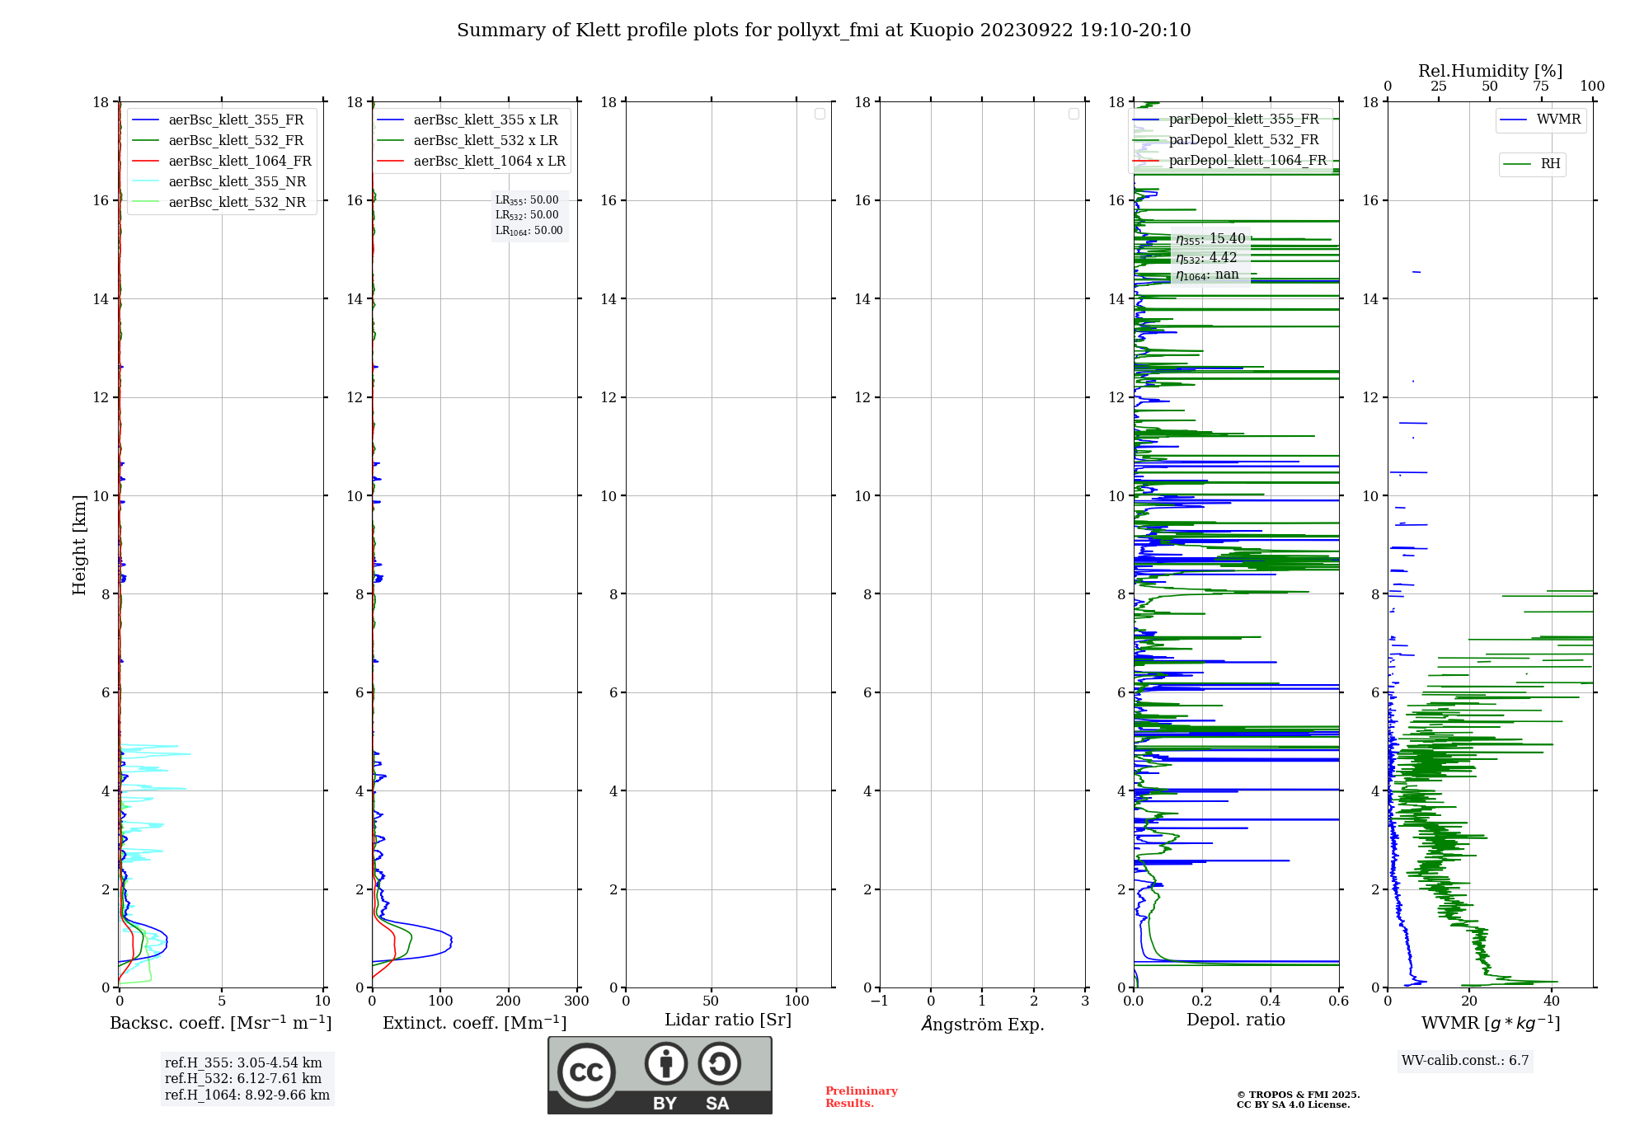
Task: Click the η1064: nan annotation
Action: [x=1207, y=275]
